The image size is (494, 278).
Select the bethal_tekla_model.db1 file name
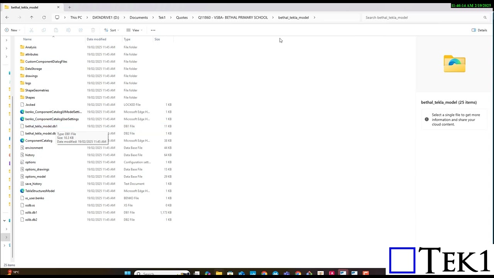(x=41, y=126)
